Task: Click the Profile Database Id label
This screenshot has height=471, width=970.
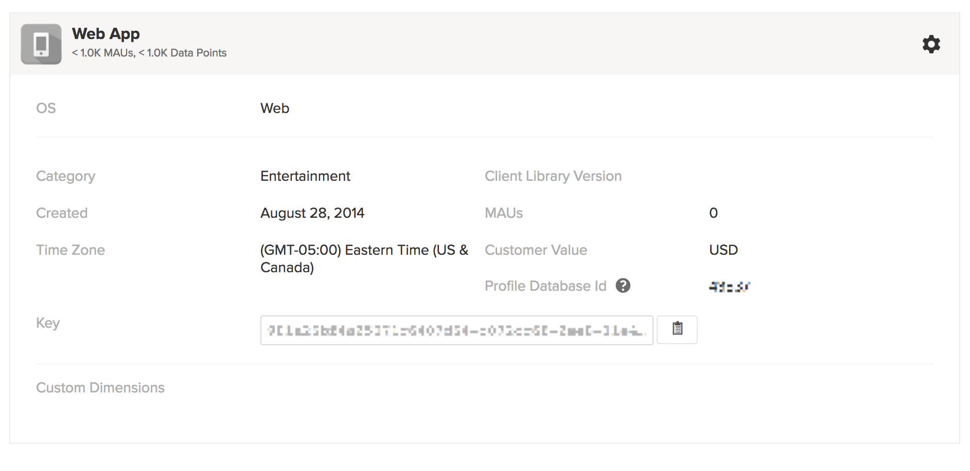Action: (x=545, y=286)
